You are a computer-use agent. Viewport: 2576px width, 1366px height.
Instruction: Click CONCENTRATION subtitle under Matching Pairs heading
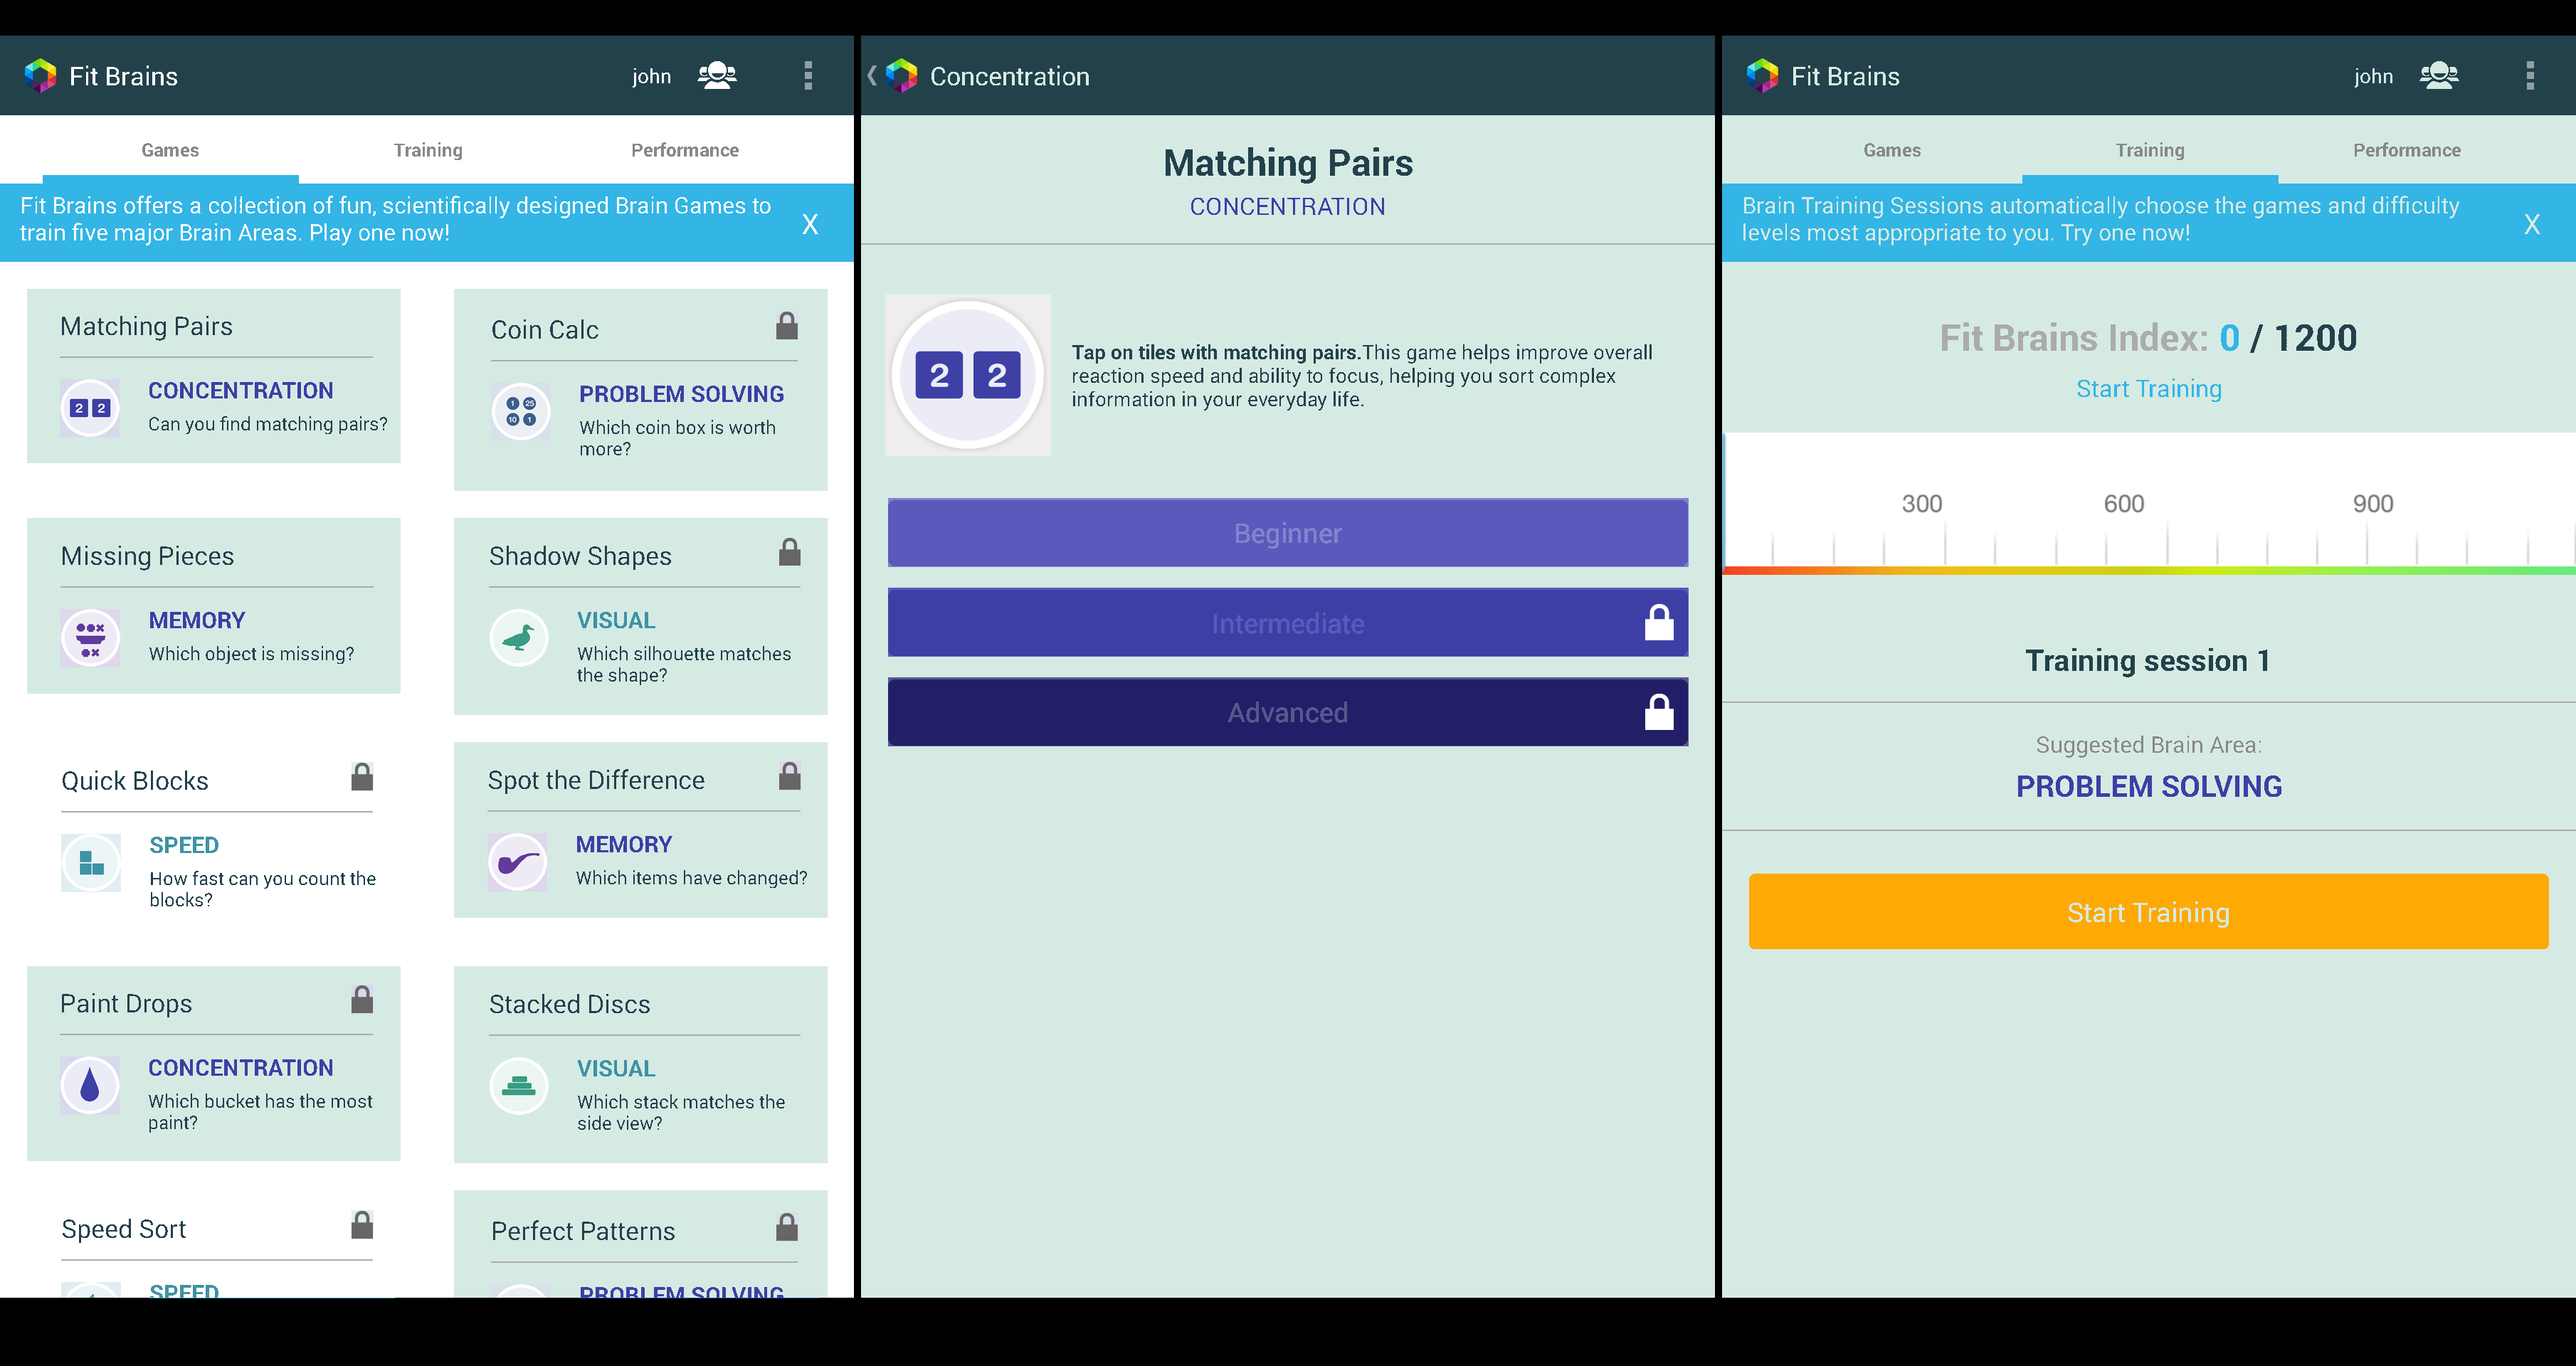point(1287,206)
